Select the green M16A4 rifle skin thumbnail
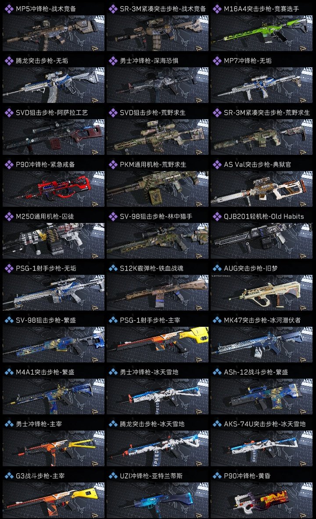The width and height of the screenshot is (316, 519). (x=262, y=33)
